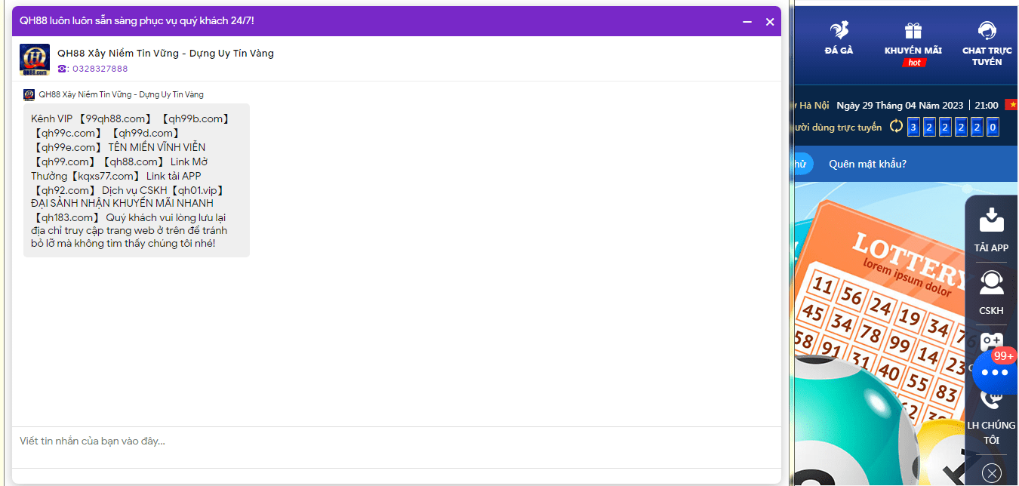Viewport: 1019px width, 486px height.
Task: Open blue chat bubble with 99+ badge
Action: 994,372
